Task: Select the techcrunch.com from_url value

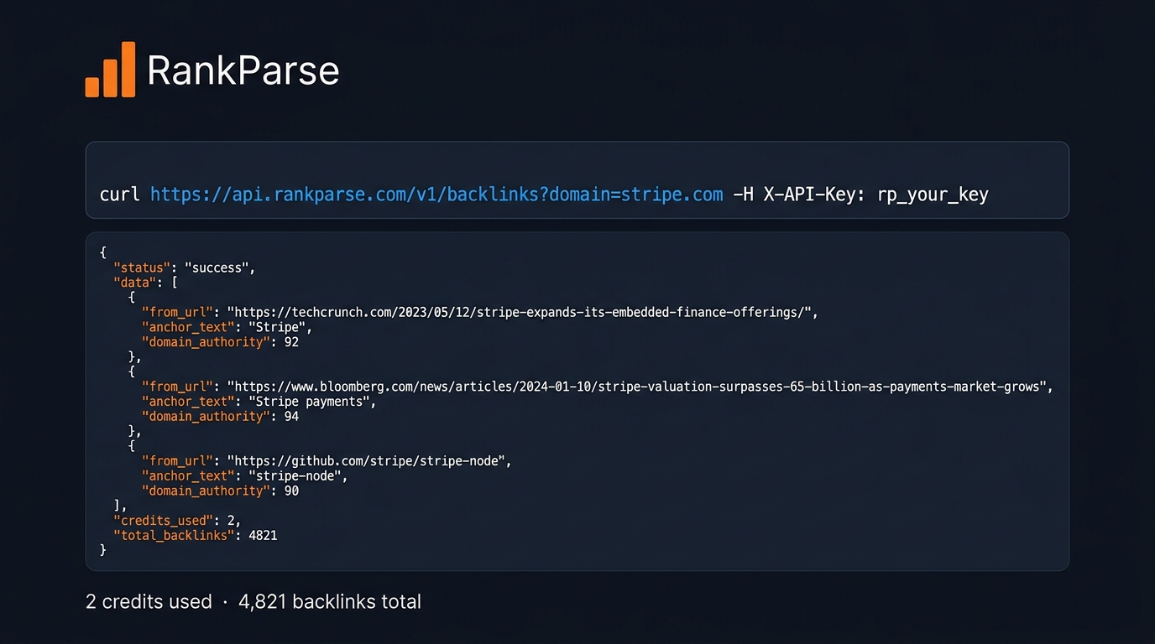Action: 519,312
